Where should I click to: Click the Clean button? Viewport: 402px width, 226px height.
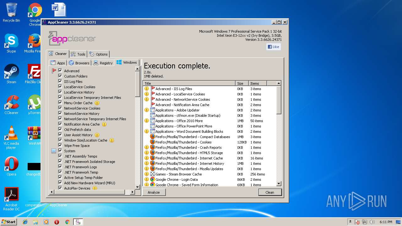pyautogui.click(x=270, y=192)
